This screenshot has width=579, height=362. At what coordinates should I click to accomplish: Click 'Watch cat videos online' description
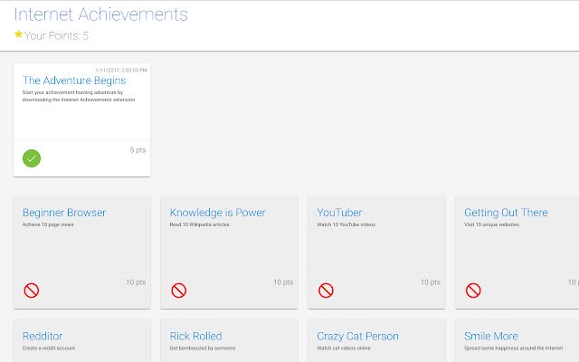click(x=344, y=348)
